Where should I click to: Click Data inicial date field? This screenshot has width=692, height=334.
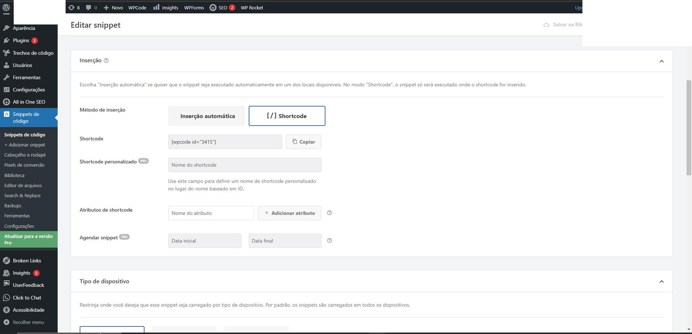coord(205,241)
